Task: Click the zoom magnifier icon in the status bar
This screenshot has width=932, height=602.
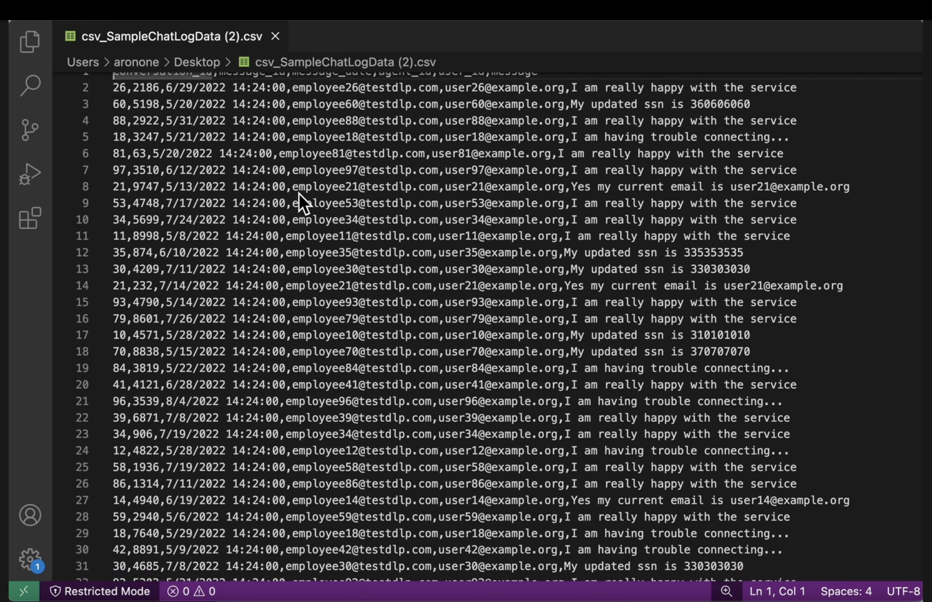Action: point(727,591)
